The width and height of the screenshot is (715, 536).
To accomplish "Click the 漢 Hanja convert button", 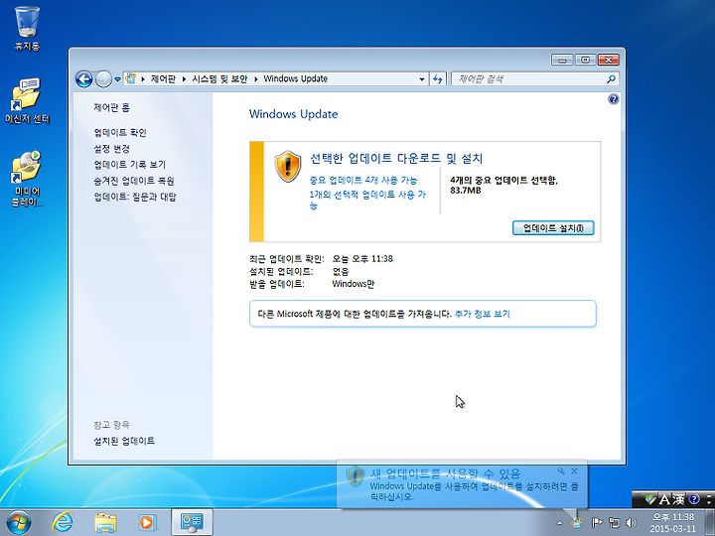I will (x=678, y=499).
